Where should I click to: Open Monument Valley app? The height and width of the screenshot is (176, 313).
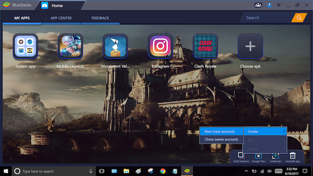[115, 46]
